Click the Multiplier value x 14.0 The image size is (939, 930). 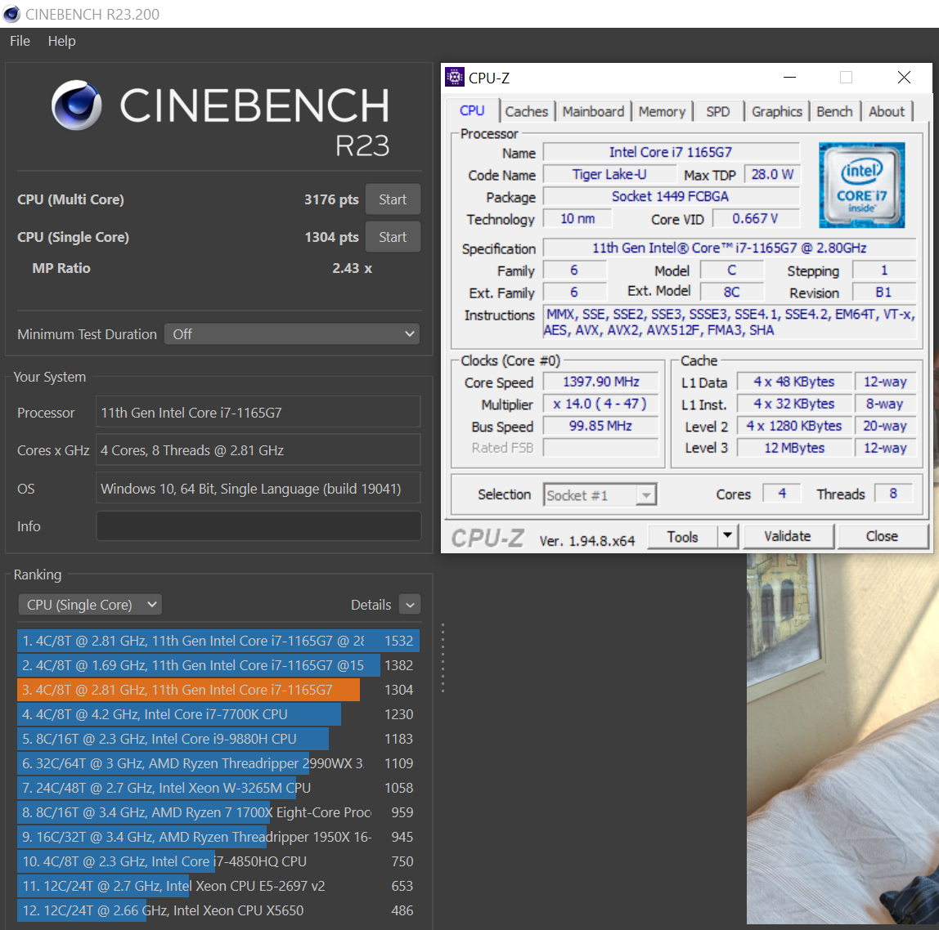(x=600, y=404)
